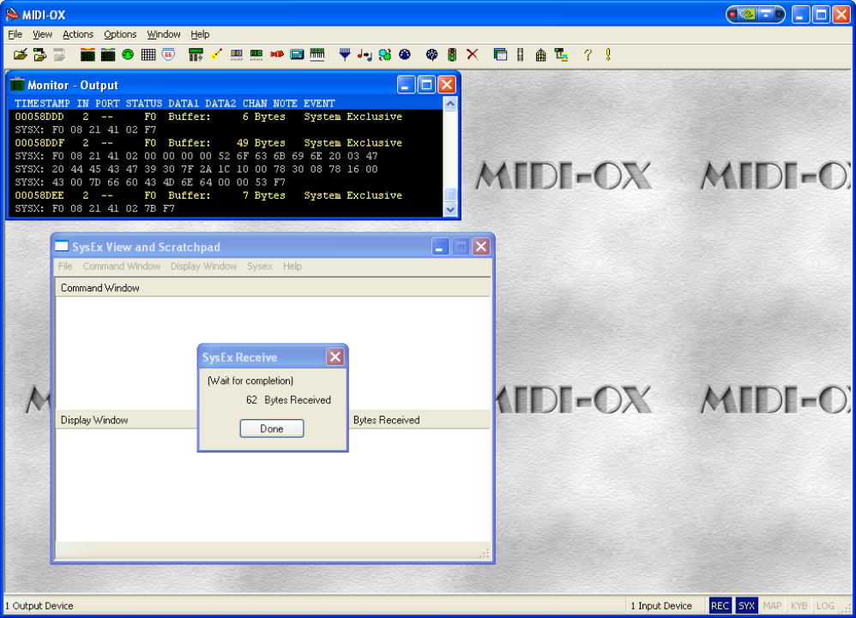Toggle the KYB status bar indicator
This screenshot has width=856, height=618.
pyautogui.click(x=799, y=606)
